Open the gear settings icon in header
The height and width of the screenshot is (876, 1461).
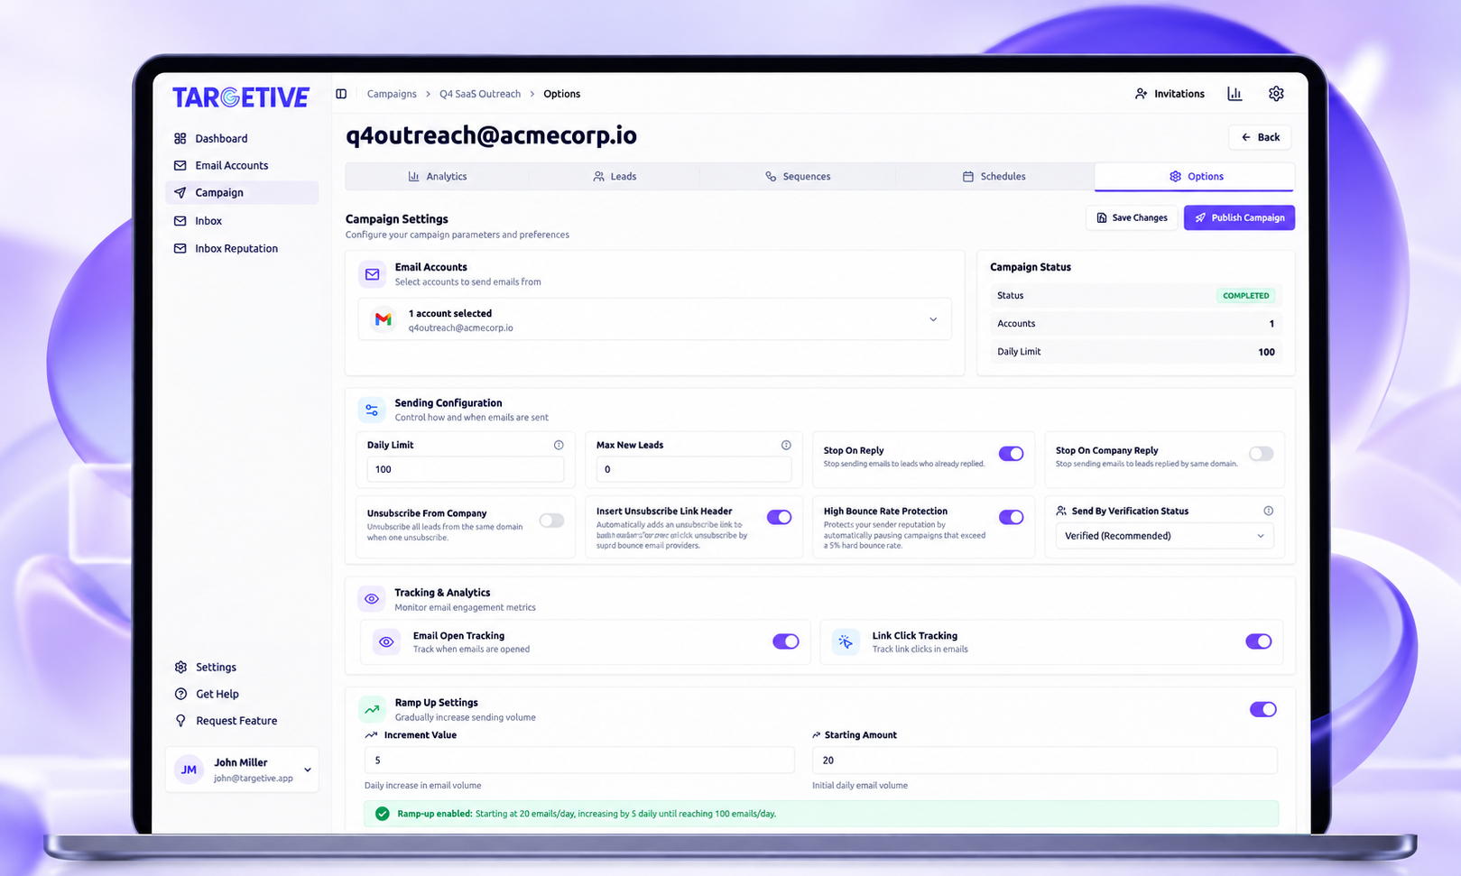tap(1276, 94)
